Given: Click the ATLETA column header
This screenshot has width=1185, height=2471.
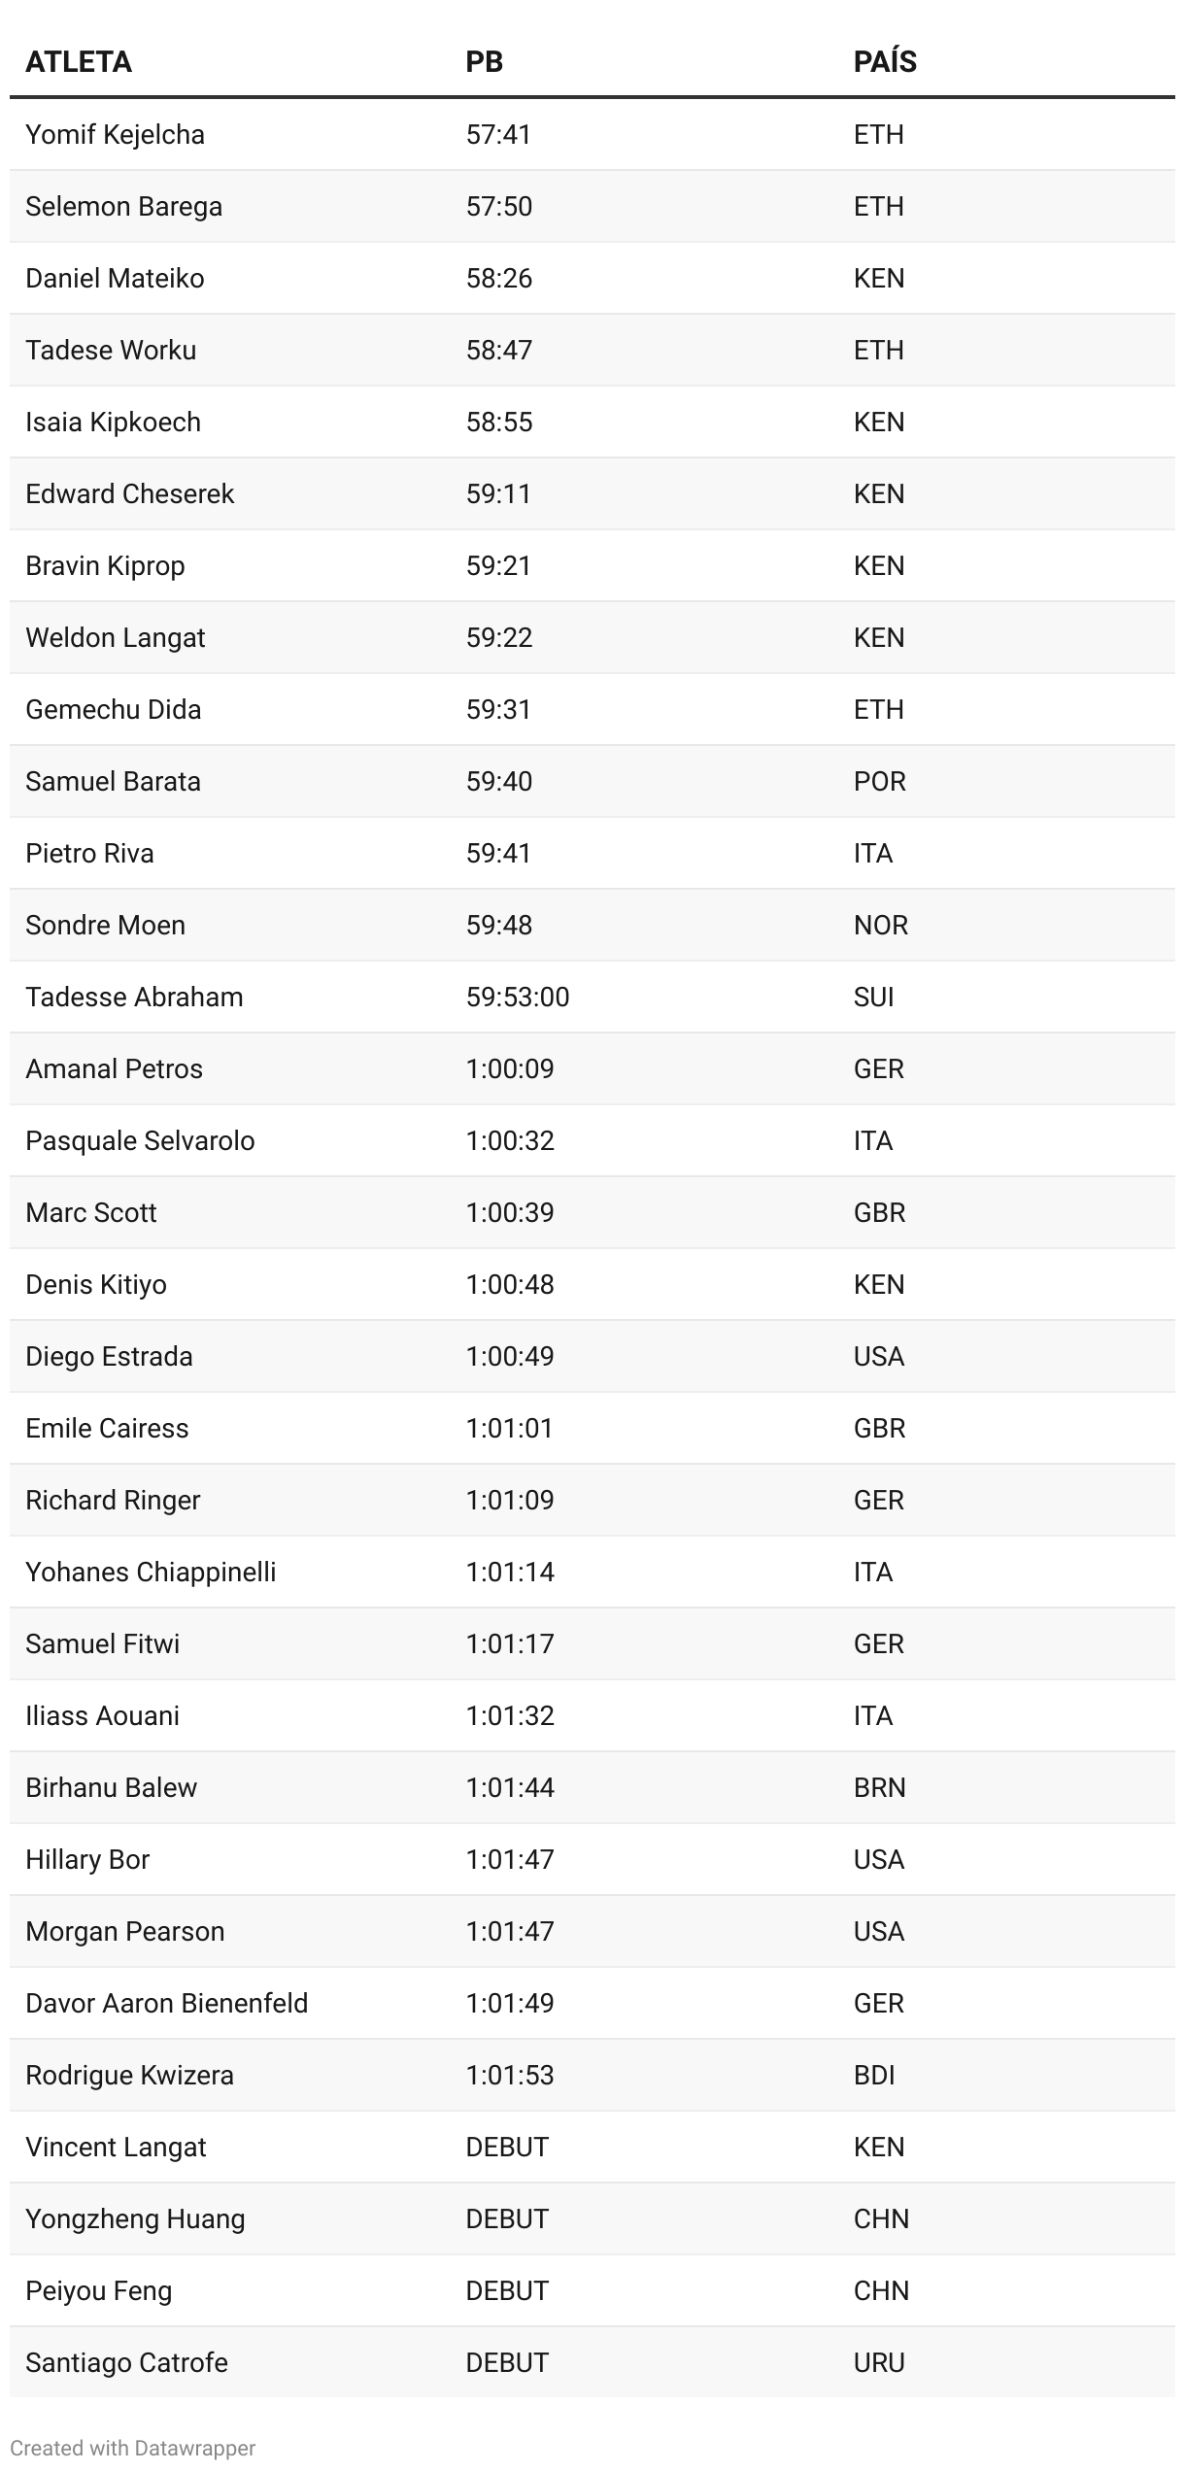Looking at the screenshot, I should tap(79, 62).
